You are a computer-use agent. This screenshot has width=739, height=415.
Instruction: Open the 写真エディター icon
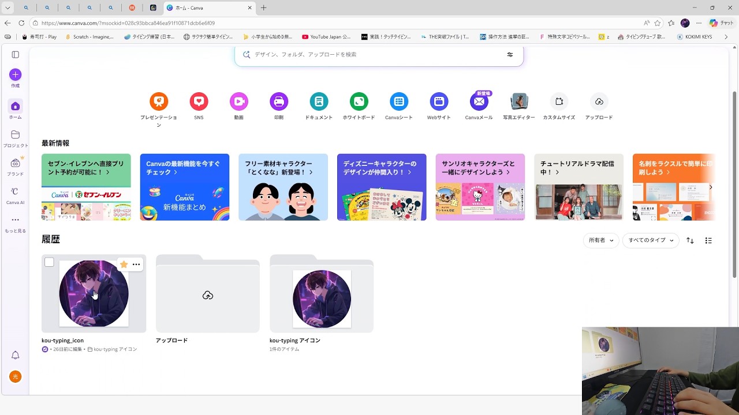(519, 101)
